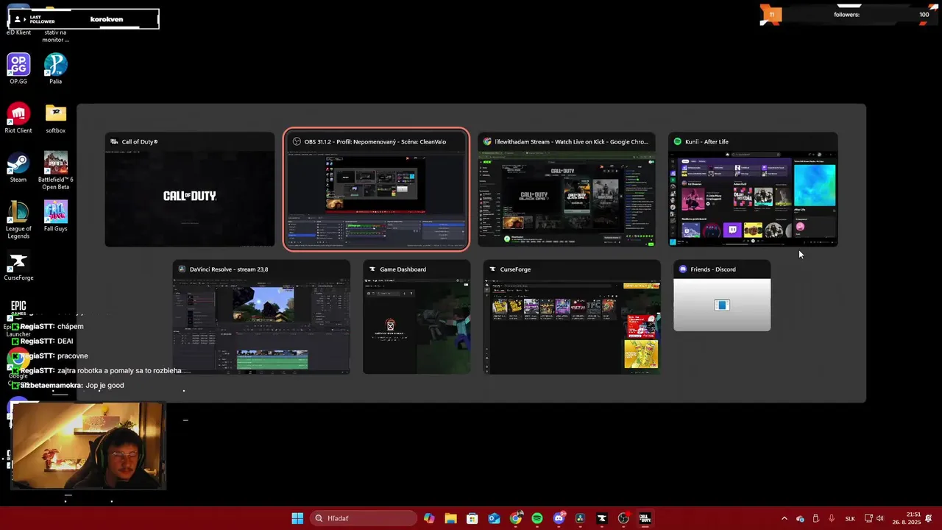Switch to lifewithadam Stream Chrome window
This screenshot has height=530, width=942.
pos(567,190)
